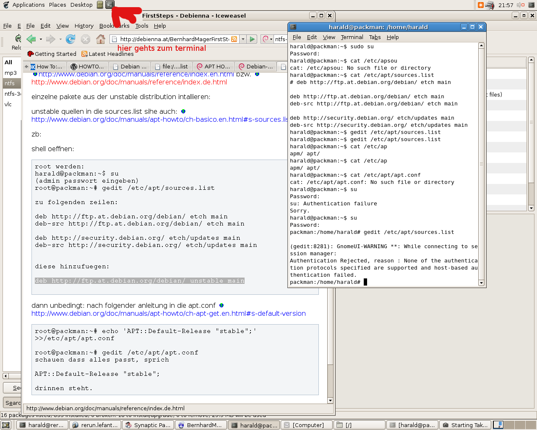Screen dimensions: 537x430
Task: Open the printer alert tray icon
Action: pyautogui.click(x=490, y=5)
